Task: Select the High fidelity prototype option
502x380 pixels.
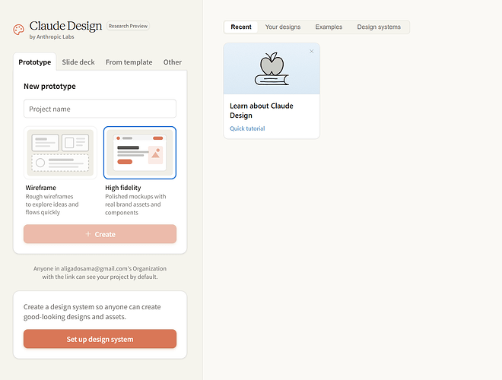Action: click(x=140, y=153)
